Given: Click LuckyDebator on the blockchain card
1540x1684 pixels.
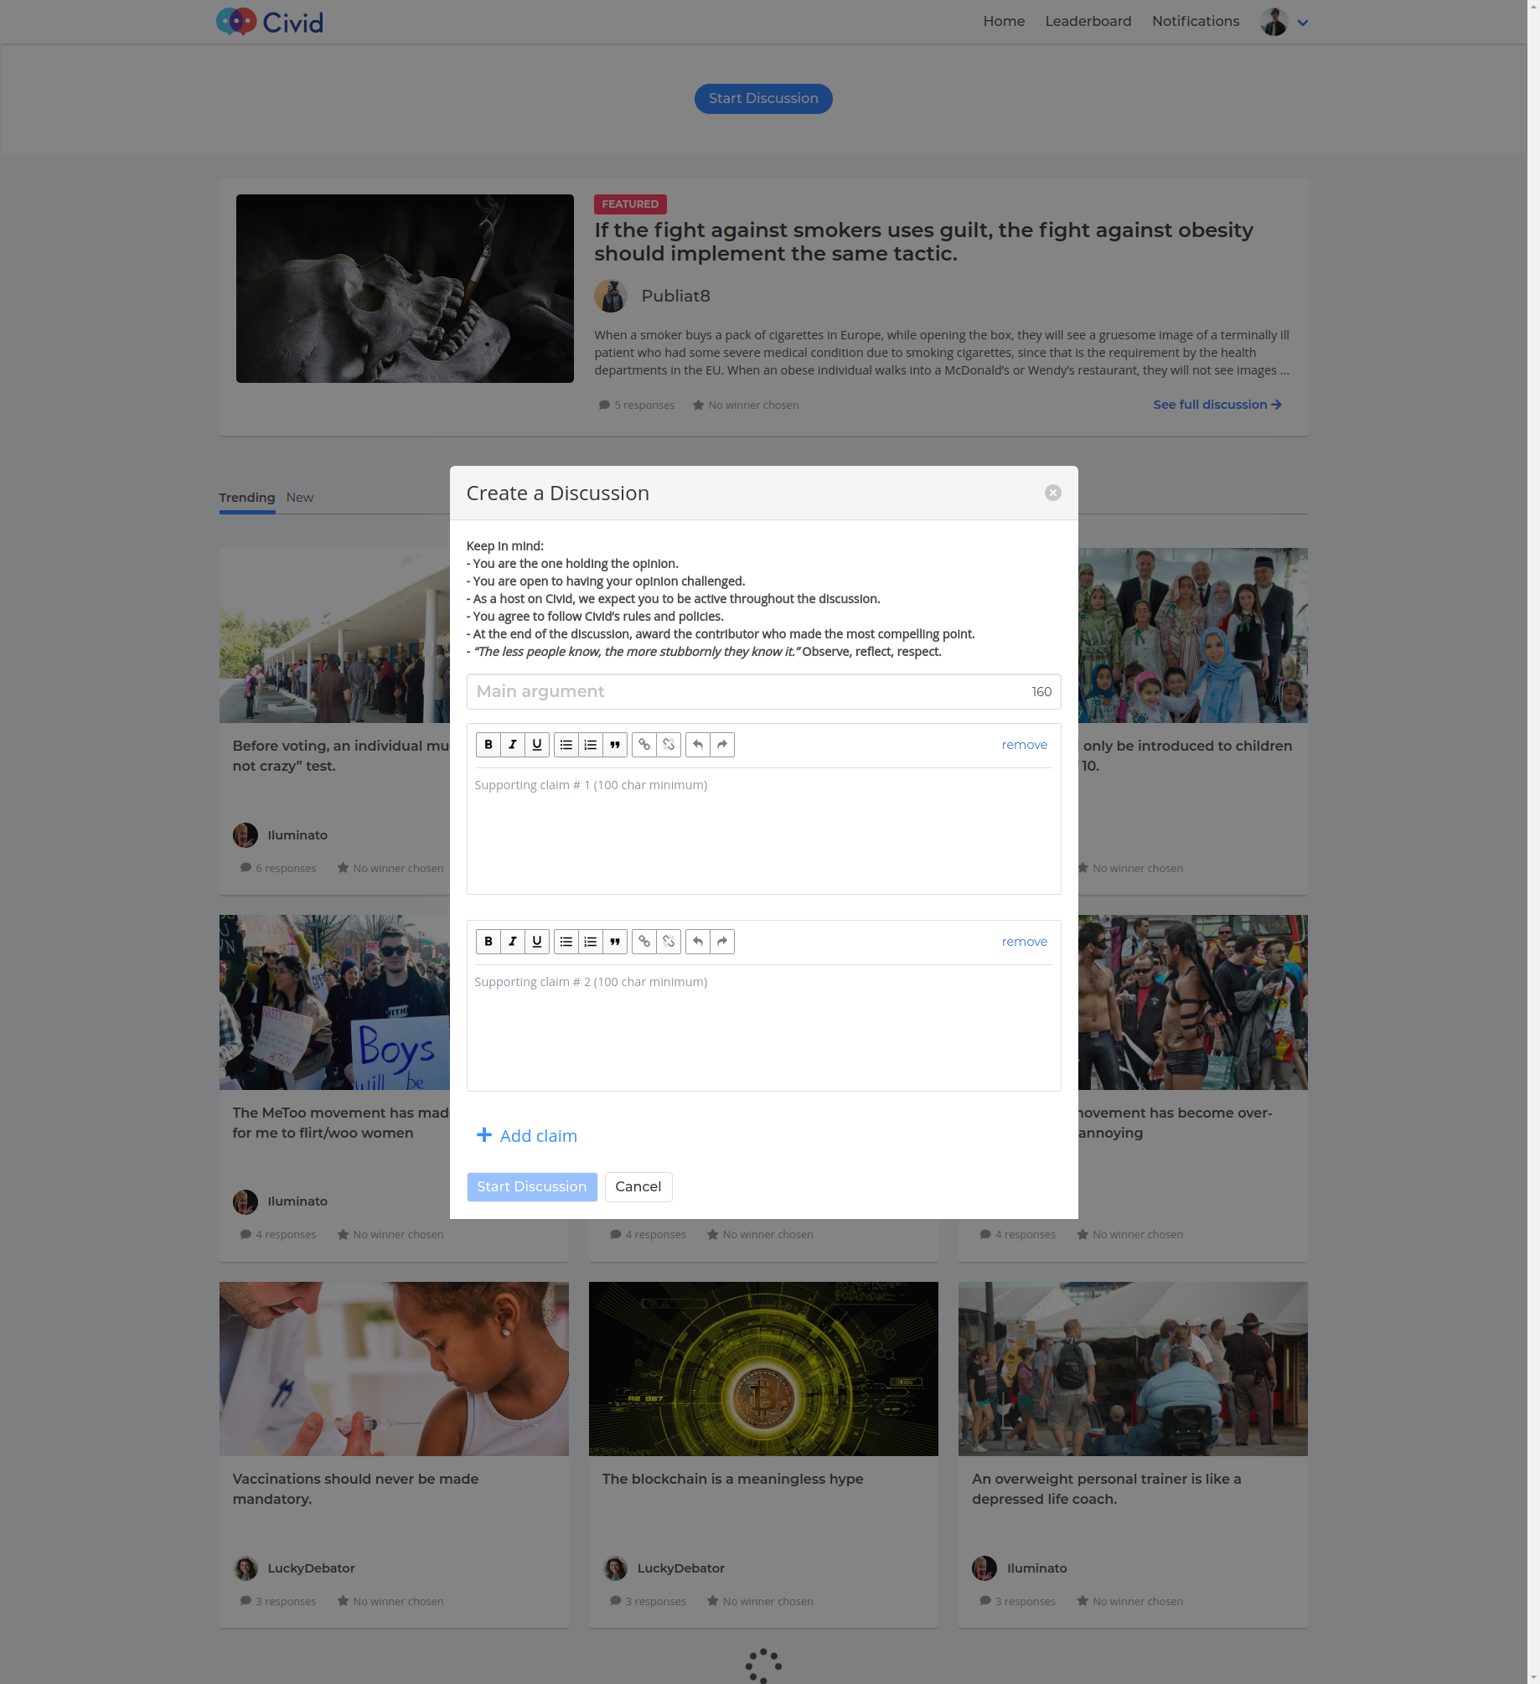Looking at the screenshot, I should 680,1568.
